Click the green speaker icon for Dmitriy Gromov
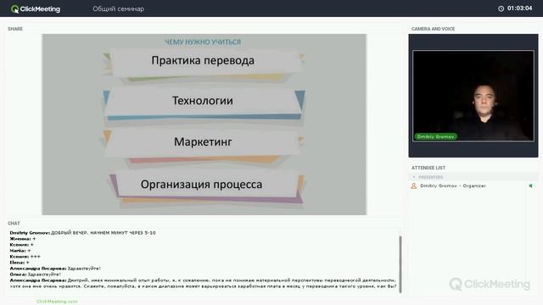 point(530,186)
